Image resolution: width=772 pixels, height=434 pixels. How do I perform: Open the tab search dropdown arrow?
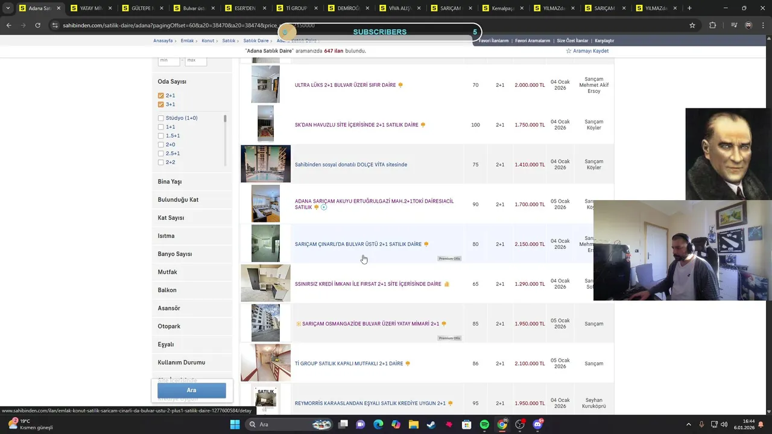[8, 8]
